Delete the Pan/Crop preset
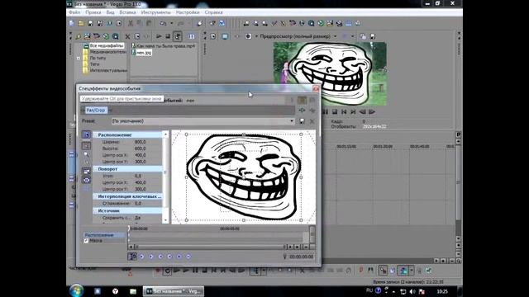 312,121
